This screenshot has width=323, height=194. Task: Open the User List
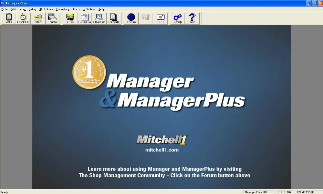point(99,18)
